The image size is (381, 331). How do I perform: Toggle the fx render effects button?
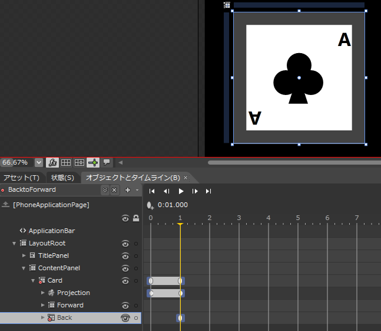(52, 162)
